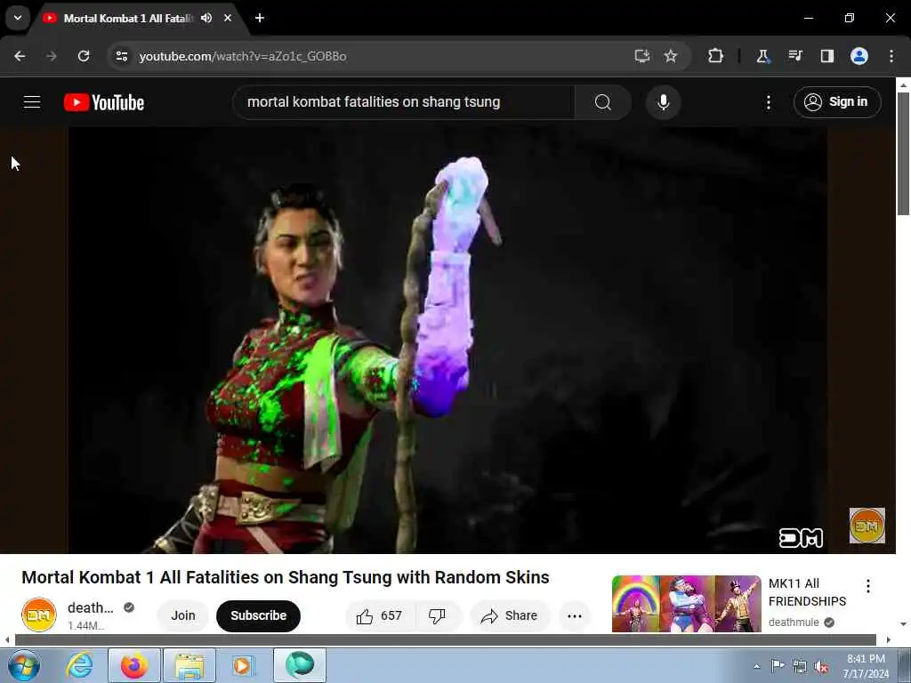This screenshot has width=911, height=683.
Task: Go forward to the next page
Action: pyautogui.click(x=52, y=56)
